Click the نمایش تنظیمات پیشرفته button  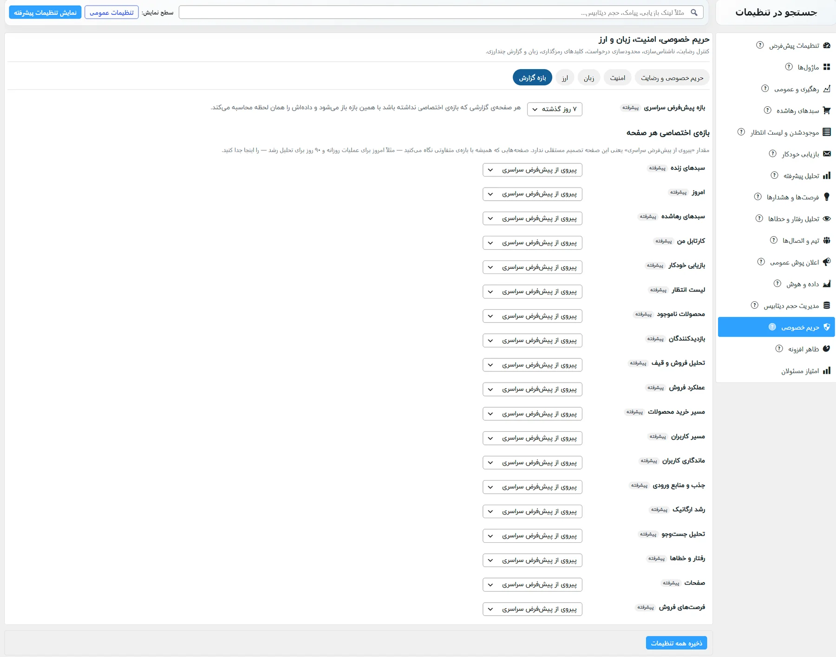(45, 13)
